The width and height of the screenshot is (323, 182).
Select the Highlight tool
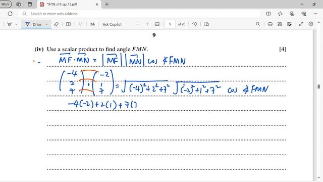point(9,24)
